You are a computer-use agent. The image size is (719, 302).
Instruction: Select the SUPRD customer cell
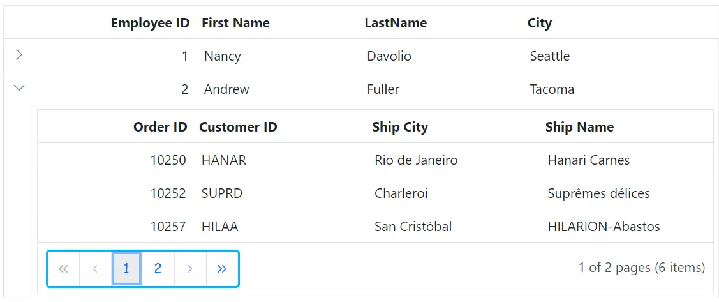point(222,193)
